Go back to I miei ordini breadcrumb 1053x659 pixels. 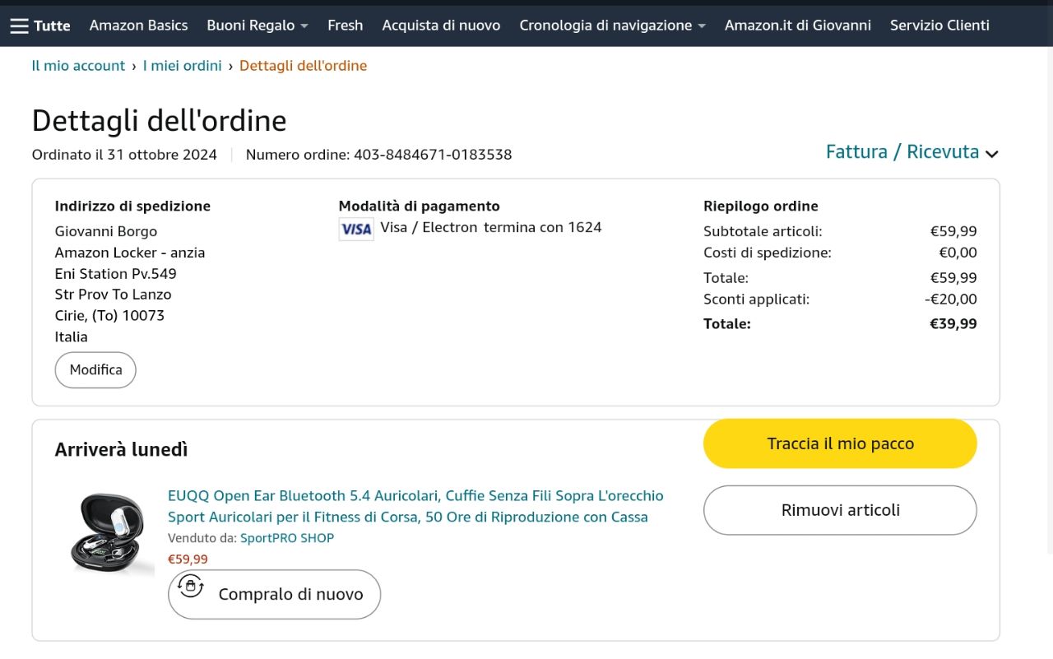pyautogui.click(x=183, y=66)
